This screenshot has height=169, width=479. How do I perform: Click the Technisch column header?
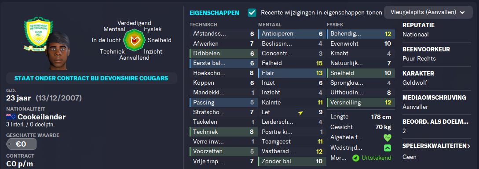(204, 25)
